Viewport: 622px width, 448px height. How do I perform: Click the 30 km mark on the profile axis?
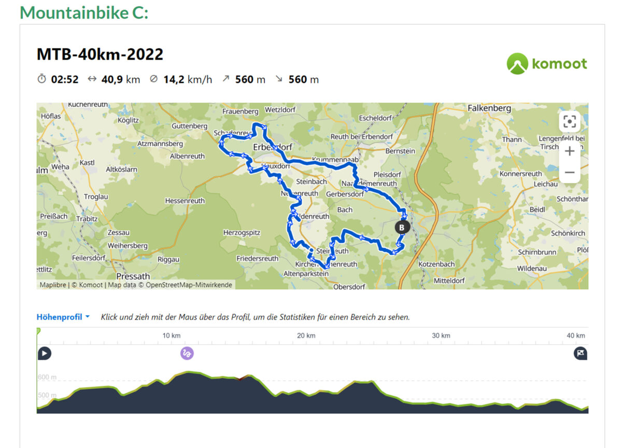point(441,335)
